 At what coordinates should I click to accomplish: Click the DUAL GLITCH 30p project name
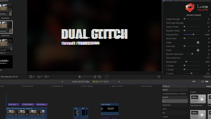[x=81, y=82]
